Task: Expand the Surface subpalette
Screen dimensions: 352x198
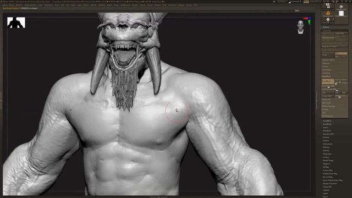Action: pos(326,141)
